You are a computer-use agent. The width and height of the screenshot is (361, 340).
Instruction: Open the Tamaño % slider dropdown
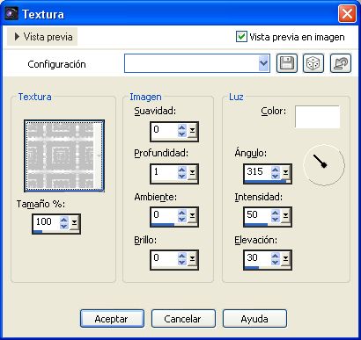point(75,224)
